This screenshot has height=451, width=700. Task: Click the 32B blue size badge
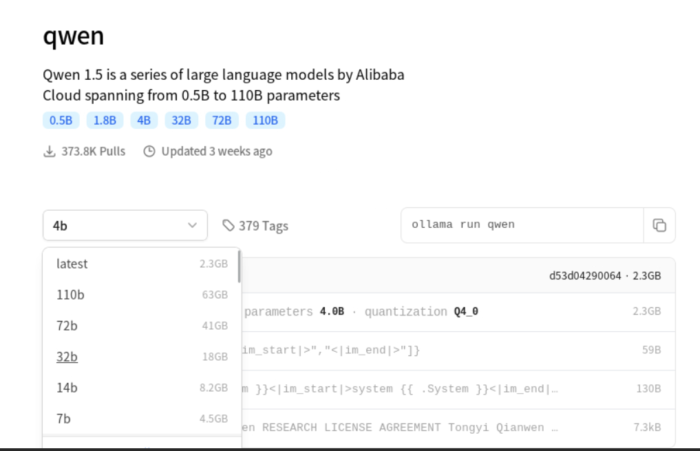[x=181, y=120]
